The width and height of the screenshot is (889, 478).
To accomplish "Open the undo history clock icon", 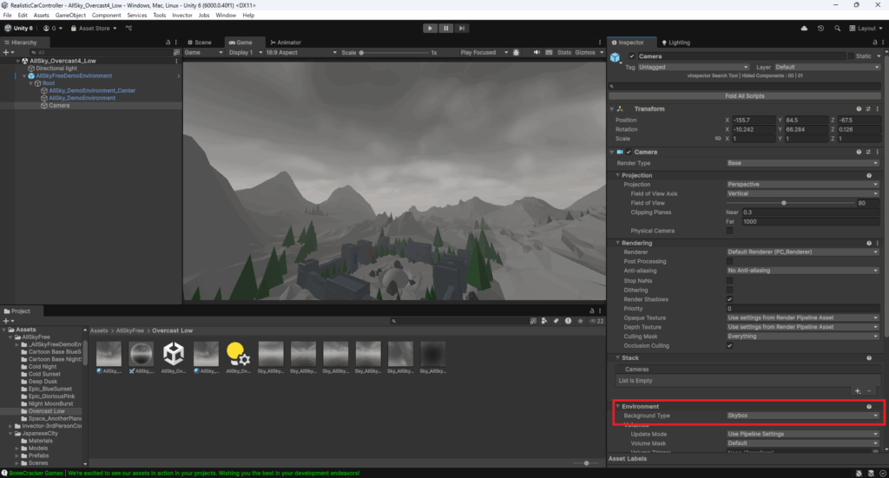I will 820,29.
